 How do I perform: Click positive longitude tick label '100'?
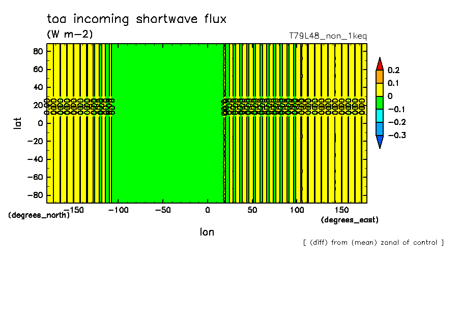pos(297,210)
